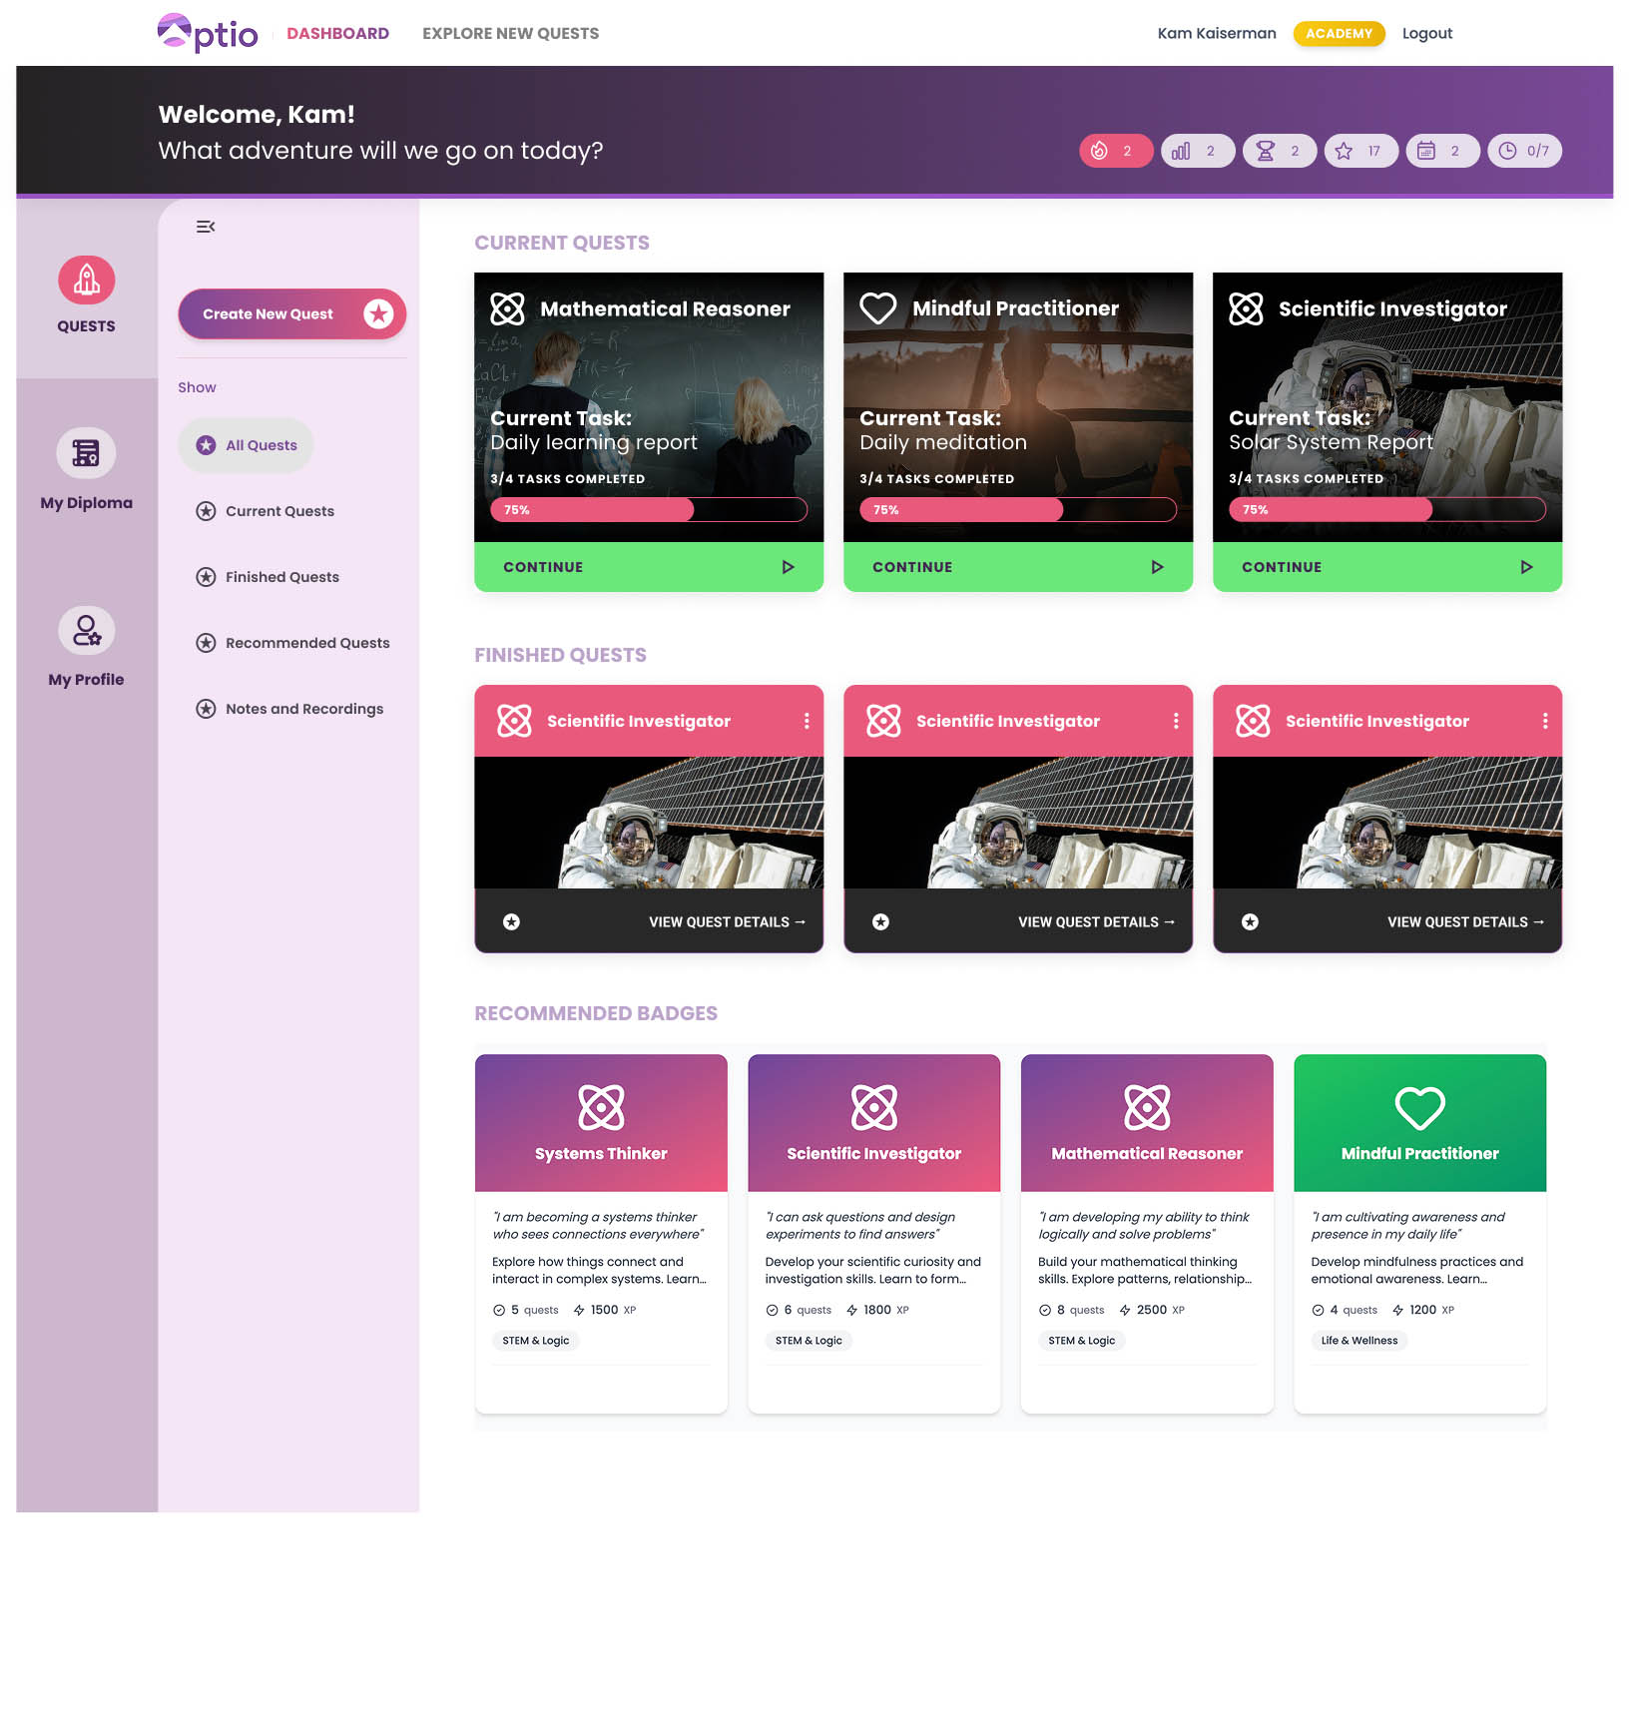Image resolution: width=1630 pixels, height=1735 pixels.
Task: Open My Diploma sidebar icon
Action: [x=86, y=454]
